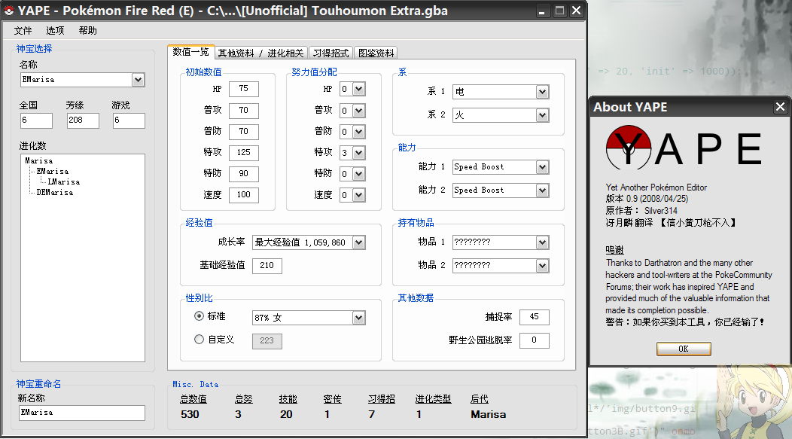Click OK in the About YAPE dialog

[684, 349]
